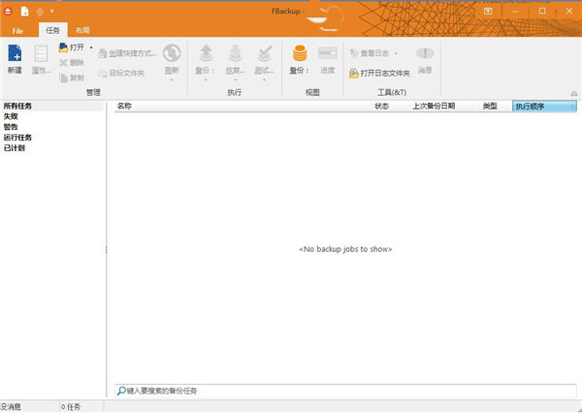582x413 pixels.
Task: Expand the View Log dropdown arrow
Action: pyautogui.click(x=396, y=53)
